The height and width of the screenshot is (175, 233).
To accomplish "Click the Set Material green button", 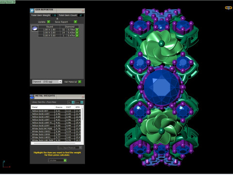I will [x=80, y=82].
